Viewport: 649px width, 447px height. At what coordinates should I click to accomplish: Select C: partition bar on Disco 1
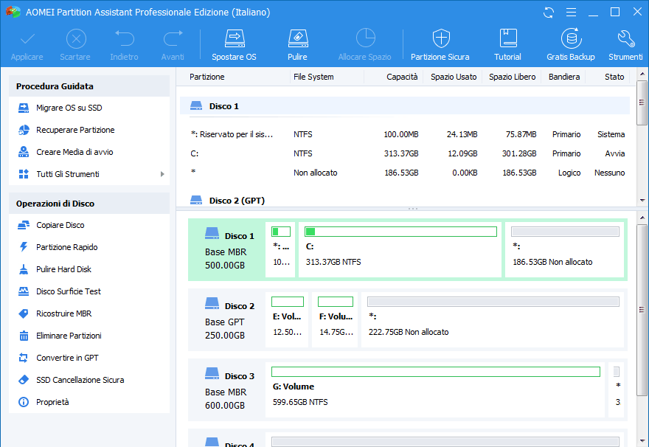click(x=400, y=249)
